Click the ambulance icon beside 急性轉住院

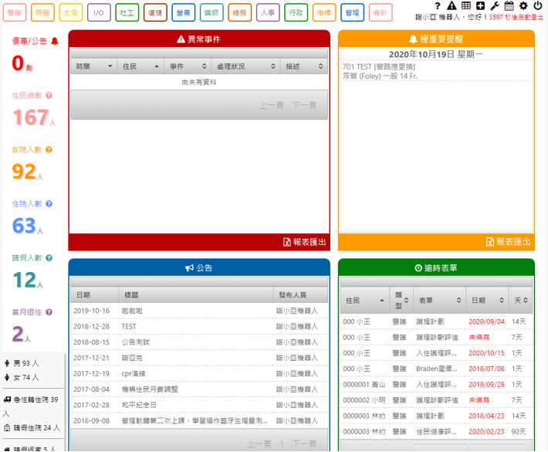click(7, 399)
